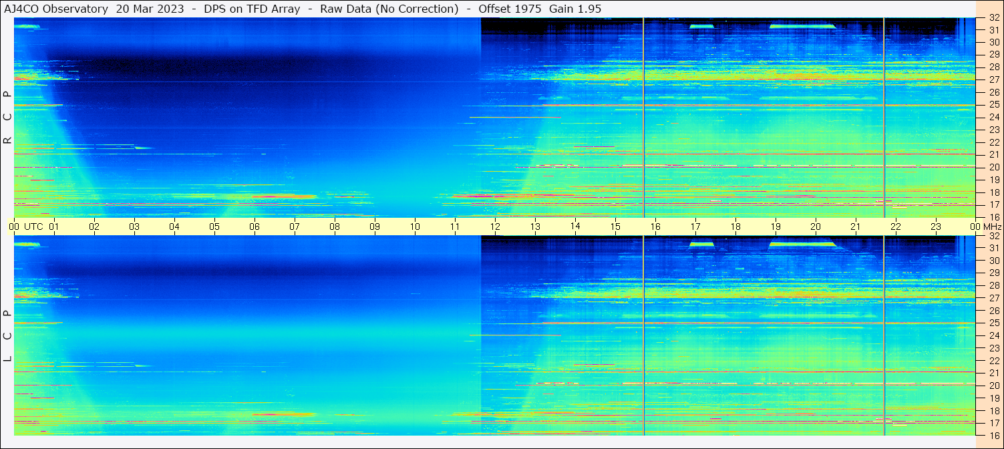Click the 18 UTC hour label
Screen dimensions: 1004x449
pos(735,227)
